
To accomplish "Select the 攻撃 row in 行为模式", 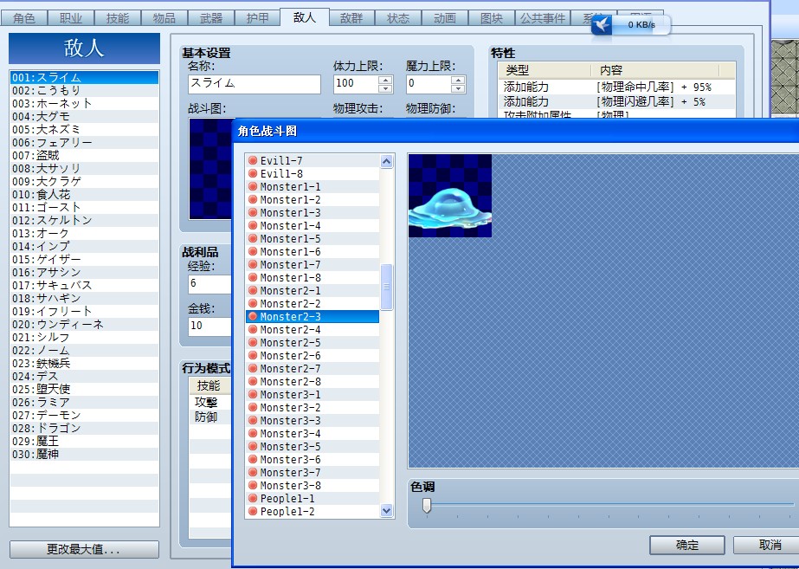I will (x=210, y=402).
